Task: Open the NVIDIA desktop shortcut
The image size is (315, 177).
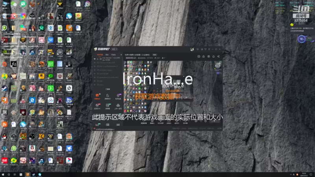Action: tap(4, 52)
